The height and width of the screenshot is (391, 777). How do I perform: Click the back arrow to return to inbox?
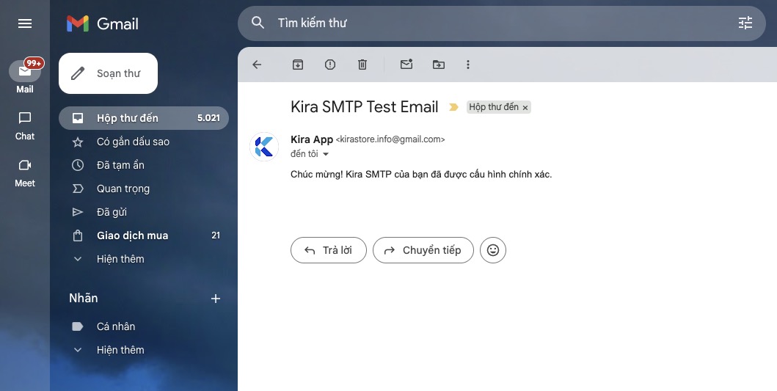pos(257,65)
